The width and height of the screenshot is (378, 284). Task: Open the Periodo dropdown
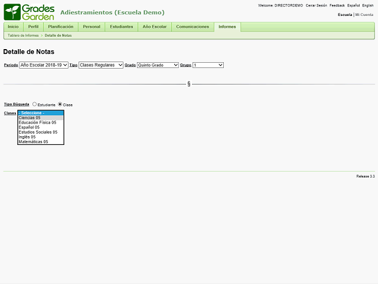(44, 65)
